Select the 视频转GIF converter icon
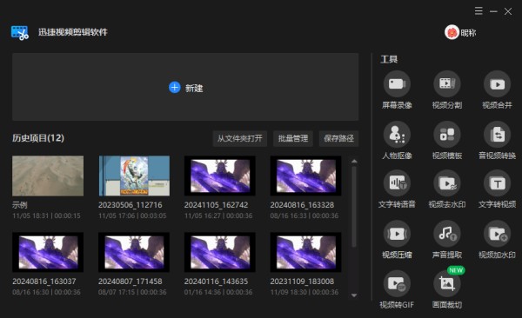The height and width of the screenshot is (318, 522). (x=397, y=284)
